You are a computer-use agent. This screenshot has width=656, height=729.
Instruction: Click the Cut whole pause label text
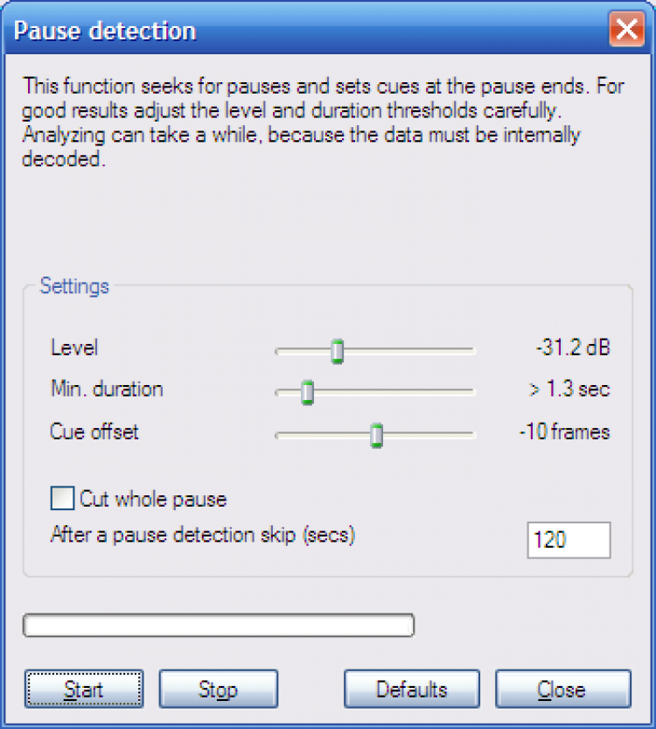click(153, 500)
